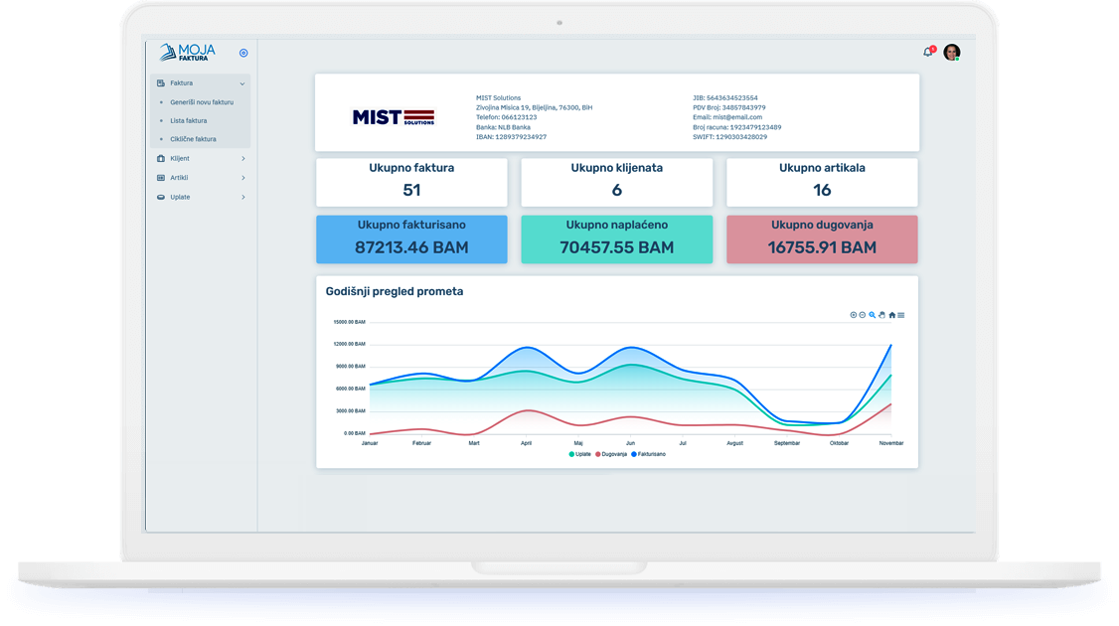
Task: Go to Lista faktura
Action: [189, 121]
